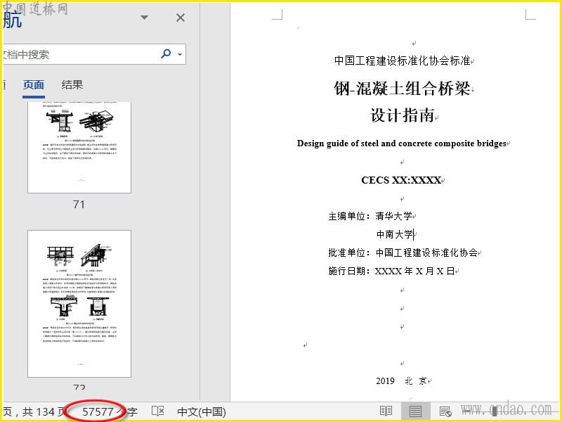Click the line 中国工程建设标准化协会标准

click(x=402, y=60)
